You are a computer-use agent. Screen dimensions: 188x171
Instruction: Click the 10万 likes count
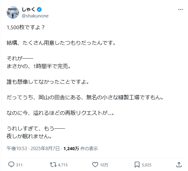pyautogui.click(x=104, y=164)
